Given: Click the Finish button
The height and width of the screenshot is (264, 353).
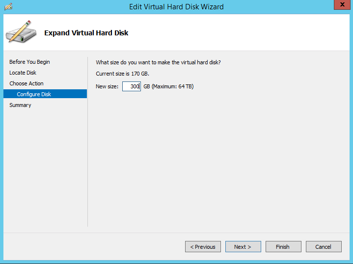Looking at the screenshot, I should pyautogui.click(x=283, y=246).
